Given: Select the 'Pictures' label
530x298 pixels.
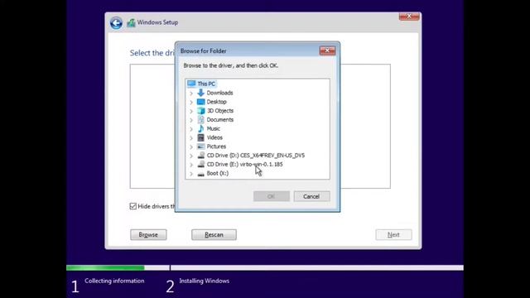Looking at the screenshot, I should point(216,147).
